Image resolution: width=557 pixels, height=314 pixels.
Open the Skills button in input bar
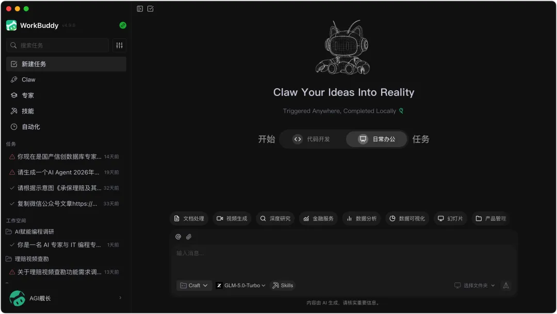pos(283,285)
